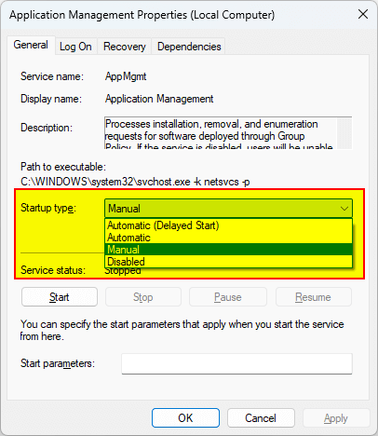This screenshot has height=436, width=378.
Task: Switch to the Log On tab
Action: (x=75, y=47)
